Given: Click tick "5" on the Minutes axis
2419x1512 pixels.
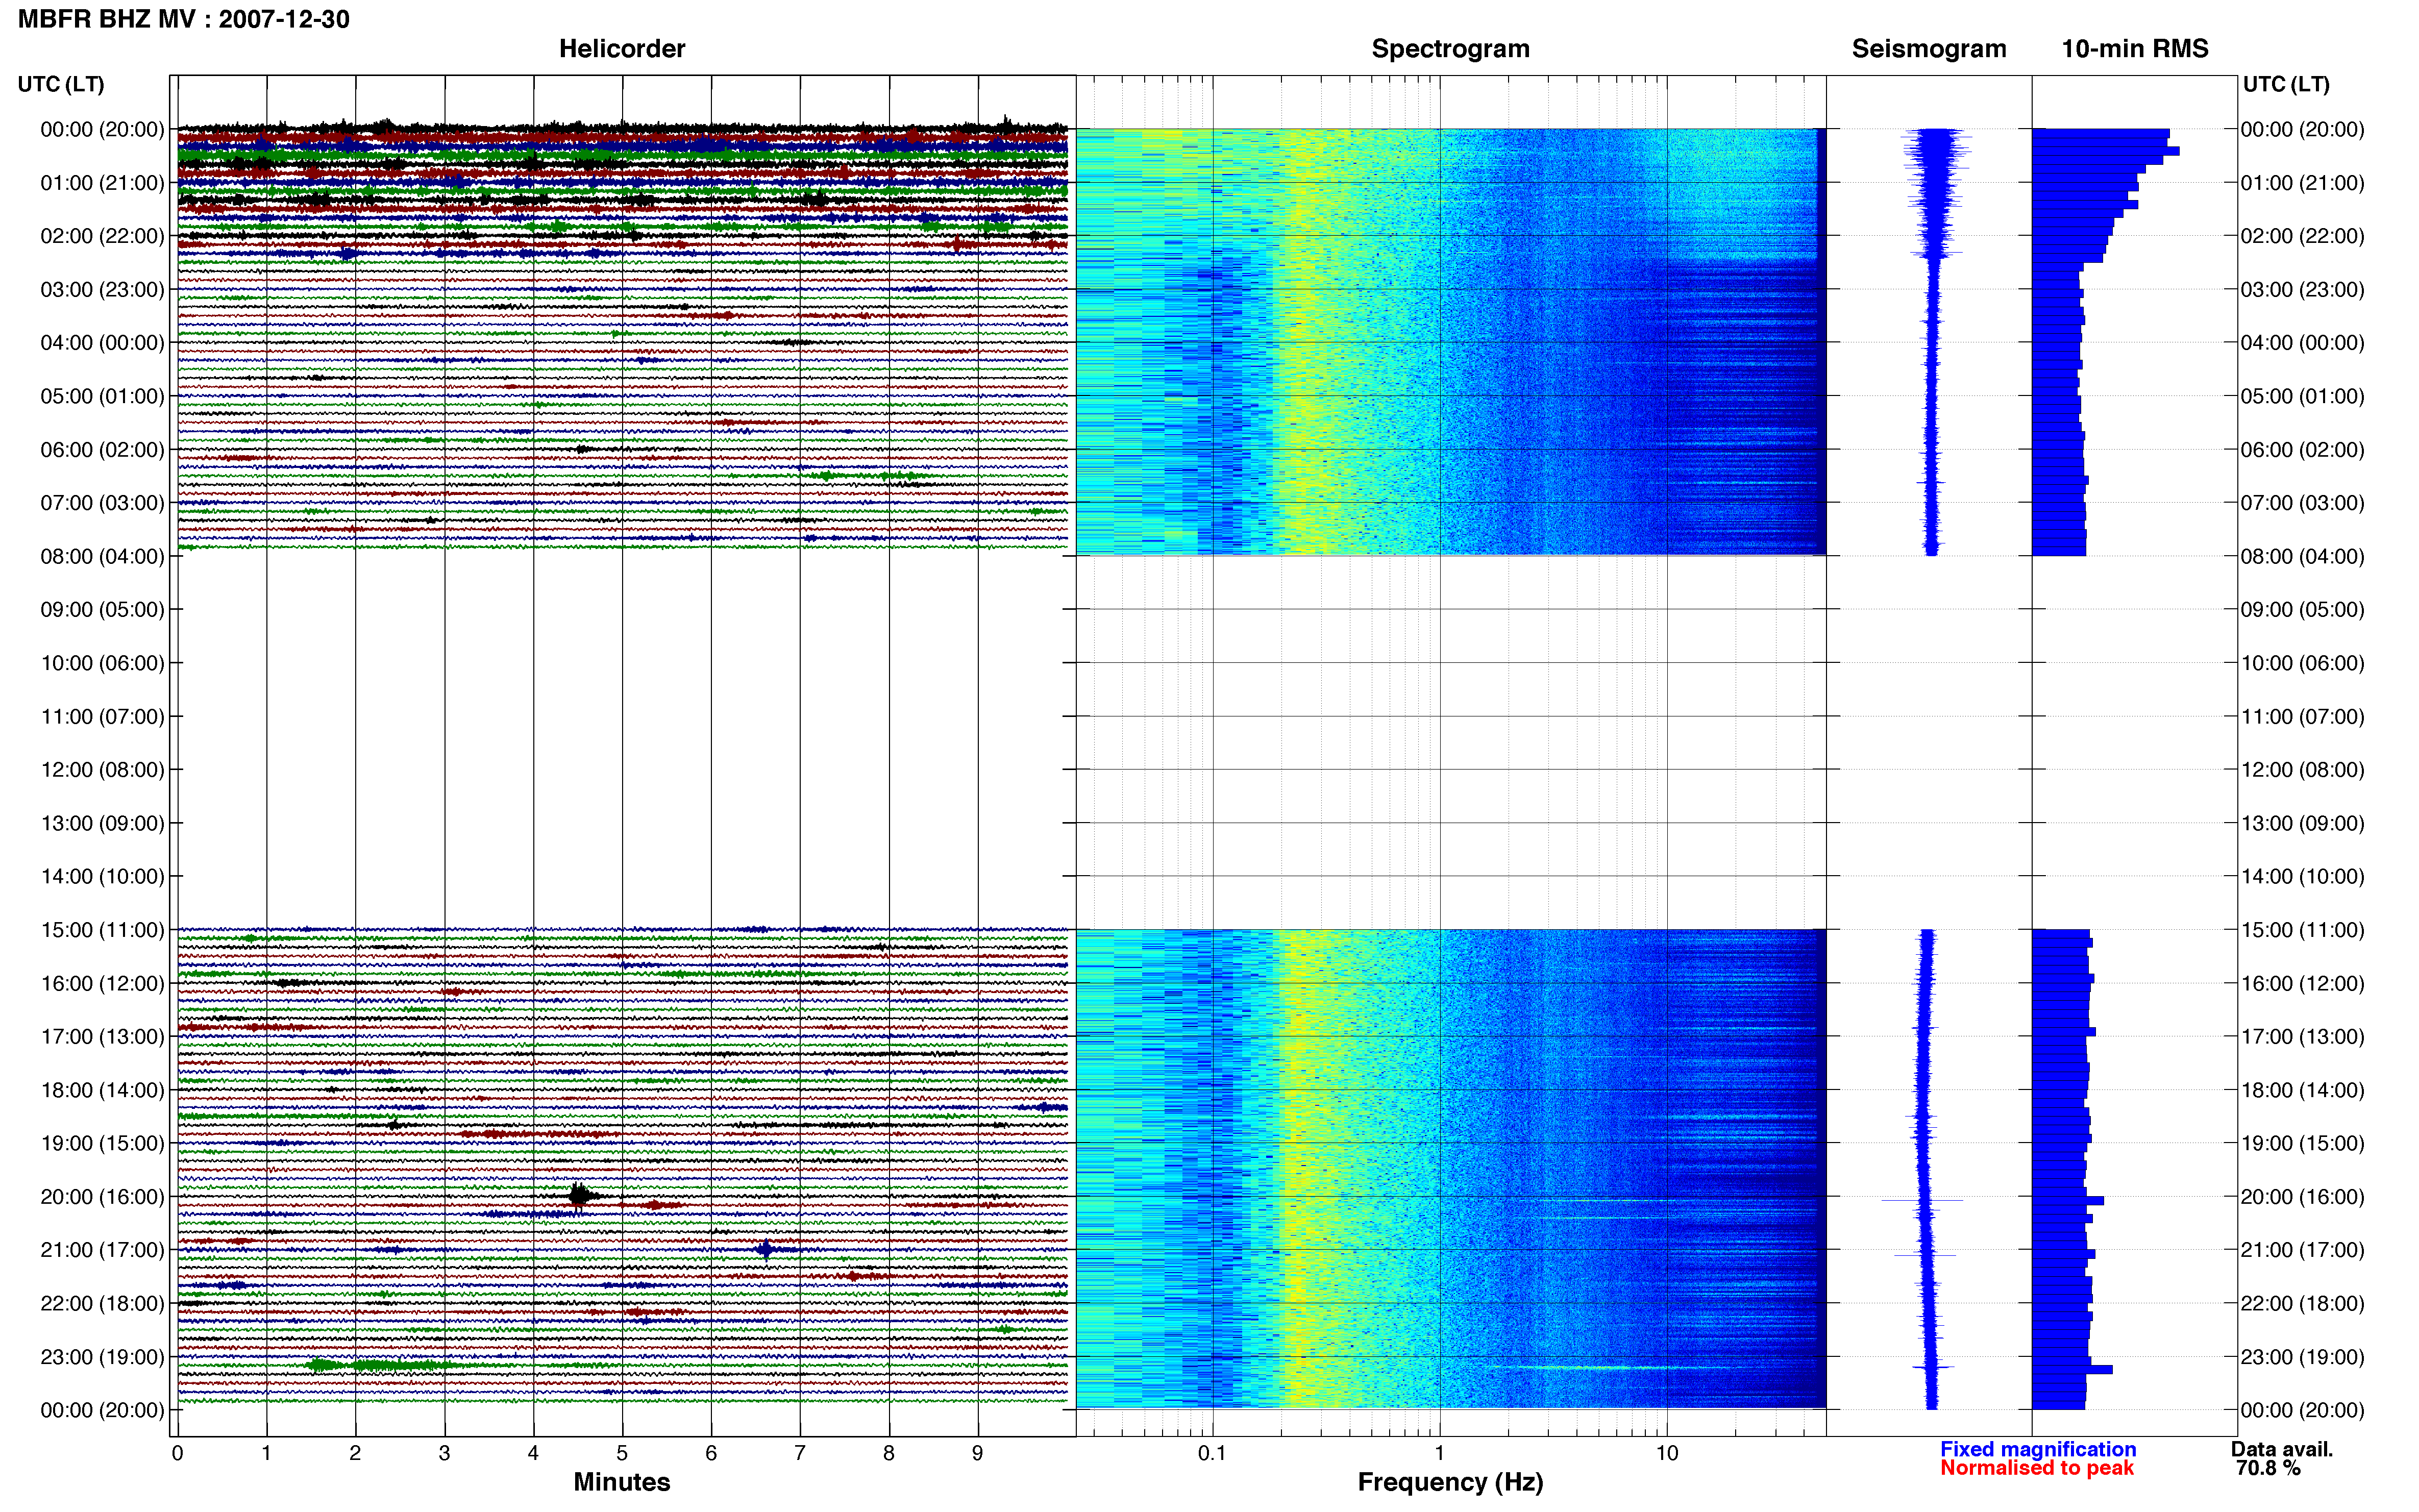Looking at the screenshot, I should 622,1453.
